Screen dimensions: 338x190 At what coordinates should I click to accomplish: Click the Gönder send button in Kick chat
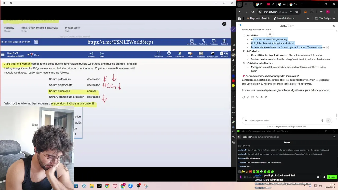332,177
